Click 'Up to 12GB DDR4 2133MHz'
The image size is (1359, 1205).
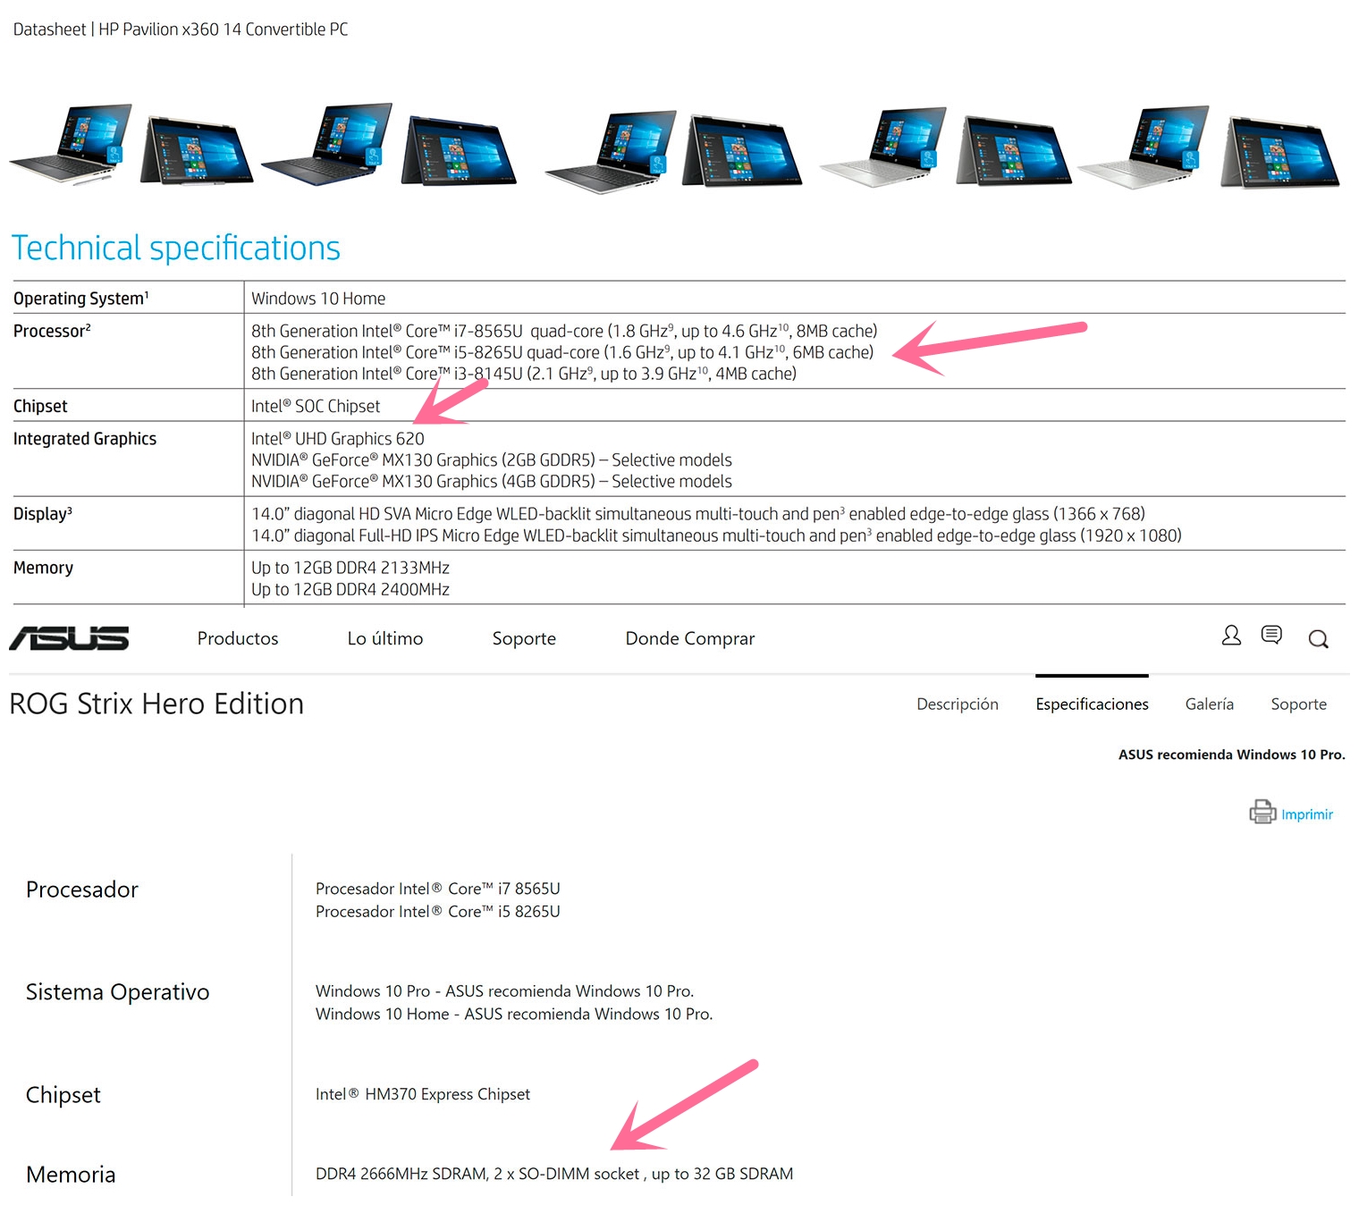point(350,568)
